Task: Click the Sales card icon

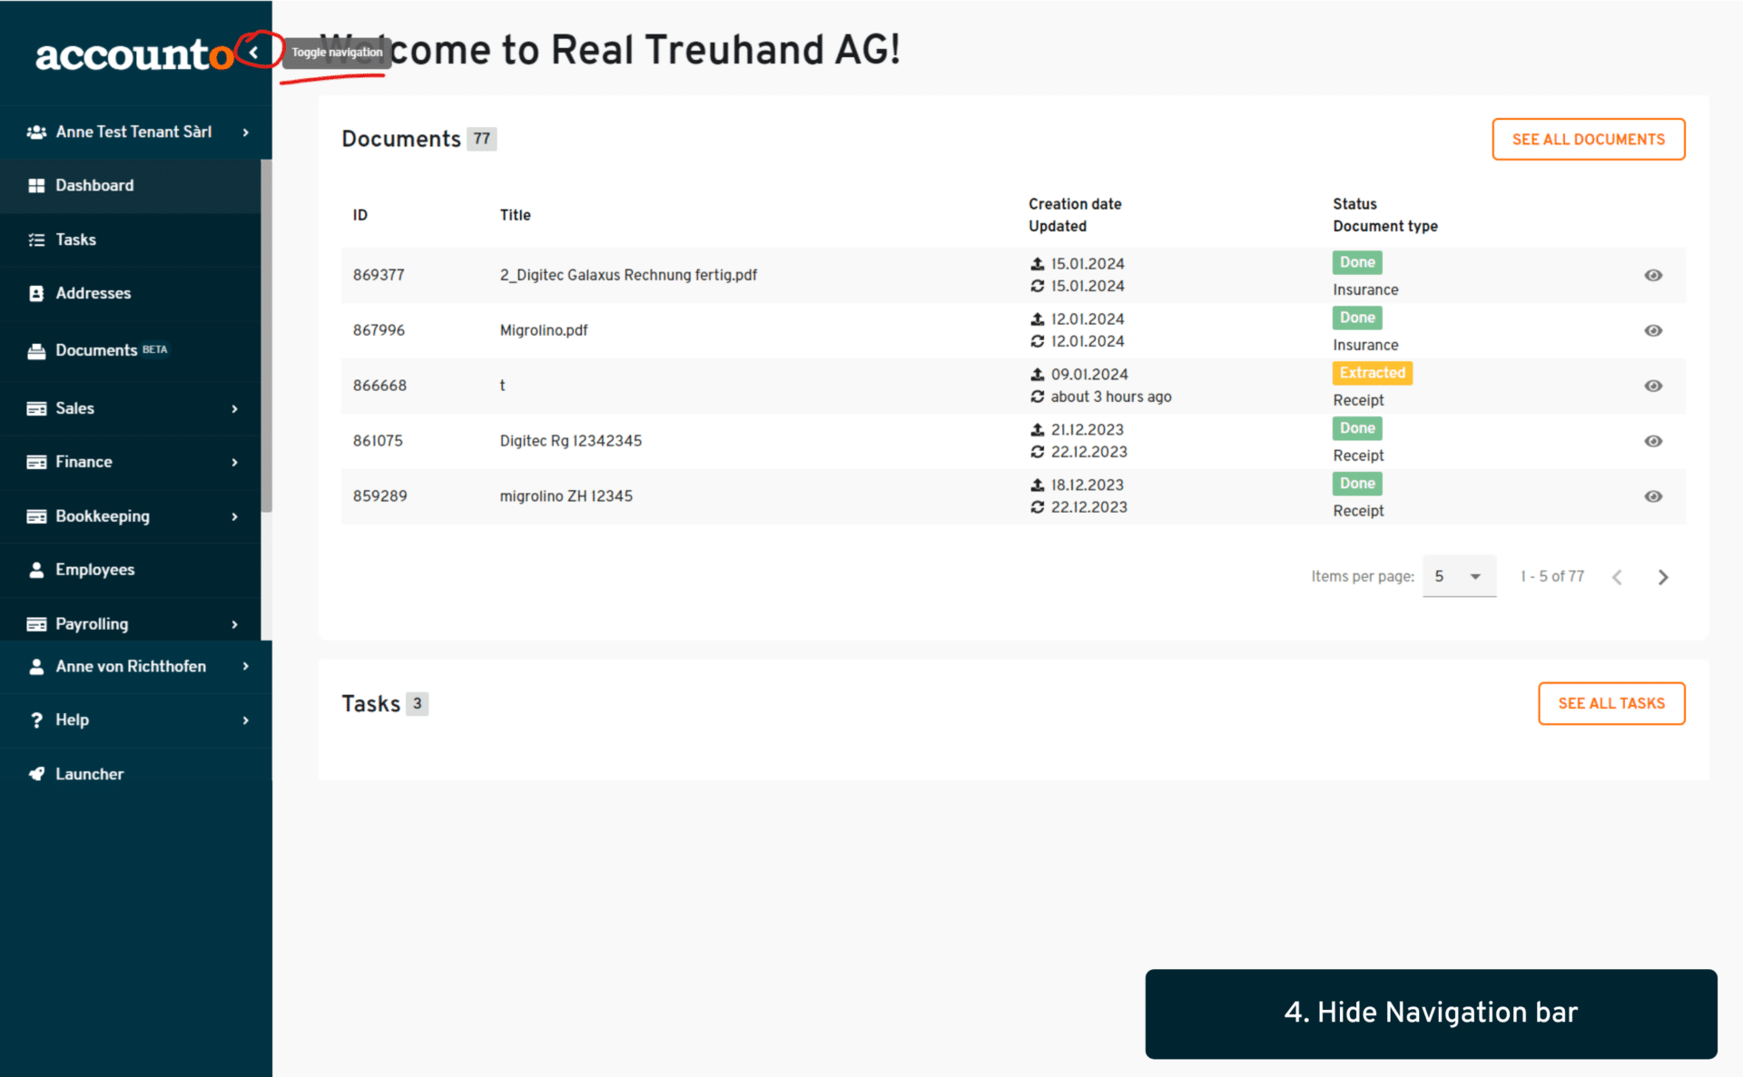Action: pyautogui.click(x=36, y=409)
